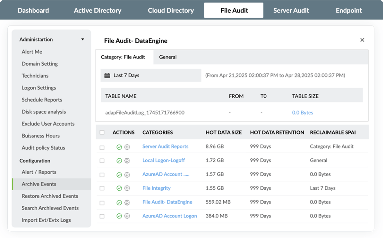Tick the select-all checkbox in table header
Image resolution: width=385 pixels, height=238 pixels.
click(x=102, y=132)
